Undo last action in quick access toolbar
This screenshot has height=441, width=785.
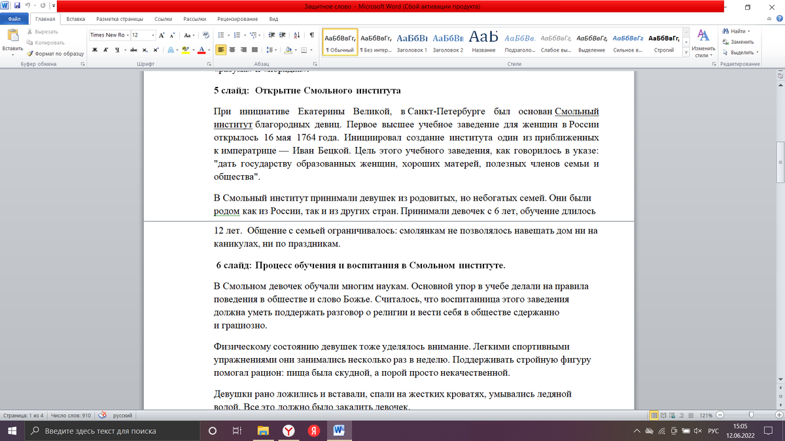27,5
